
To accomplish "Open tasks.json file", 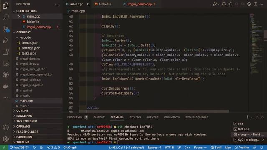I will pyautogui.click(x=29, y=53).
